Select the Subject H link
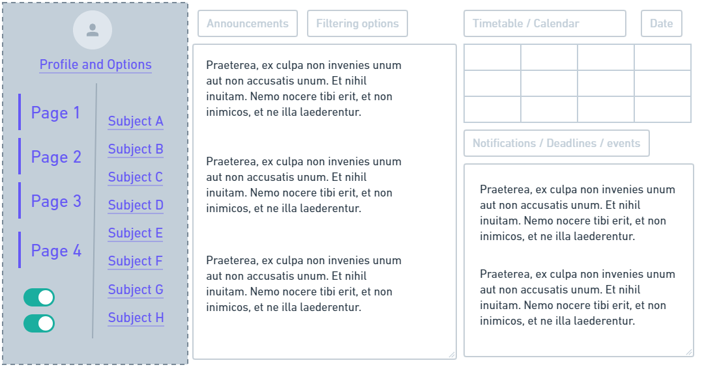 [136, 318]
